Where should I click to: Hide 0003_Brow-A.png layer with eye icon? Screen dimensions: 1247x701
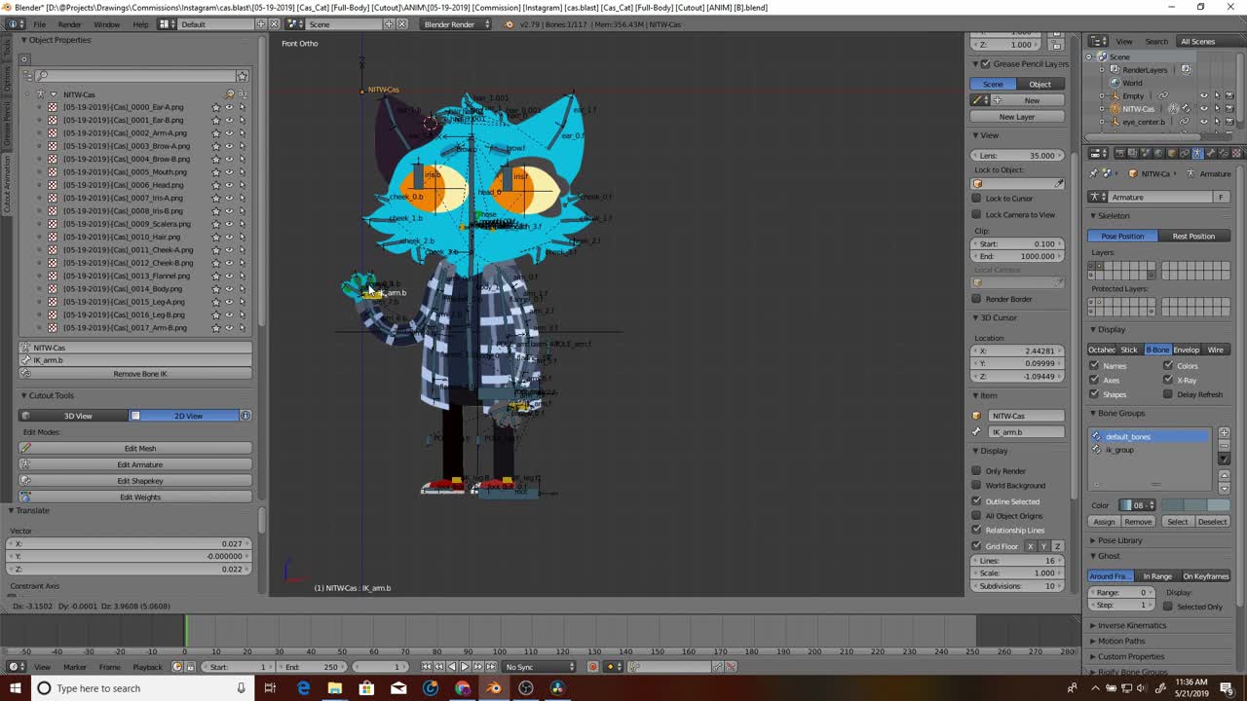point(229,146)
